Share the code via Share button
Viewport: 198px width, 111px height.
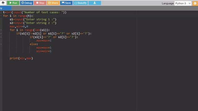point(53,3)
